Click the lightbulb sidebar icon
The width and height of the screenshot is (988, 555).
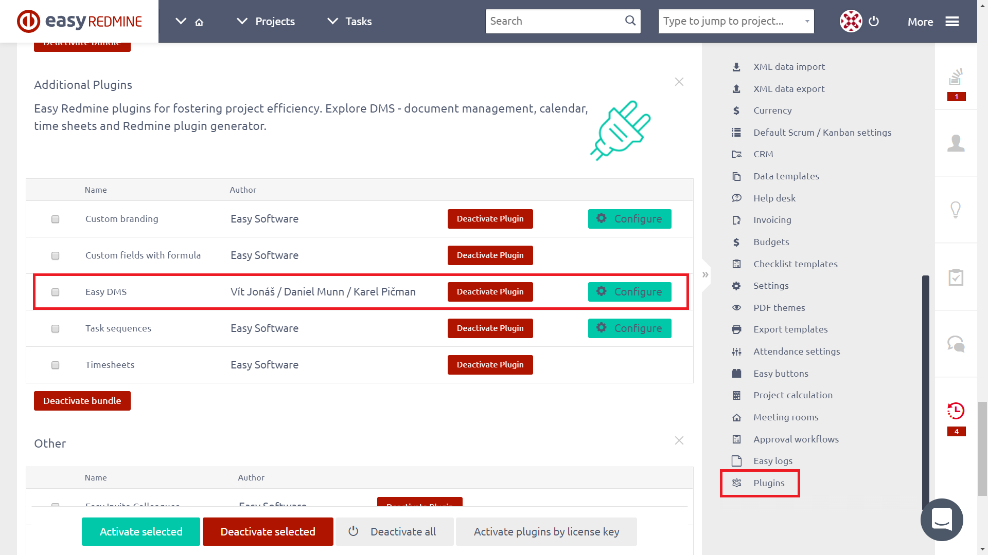(x=956, y=210)
